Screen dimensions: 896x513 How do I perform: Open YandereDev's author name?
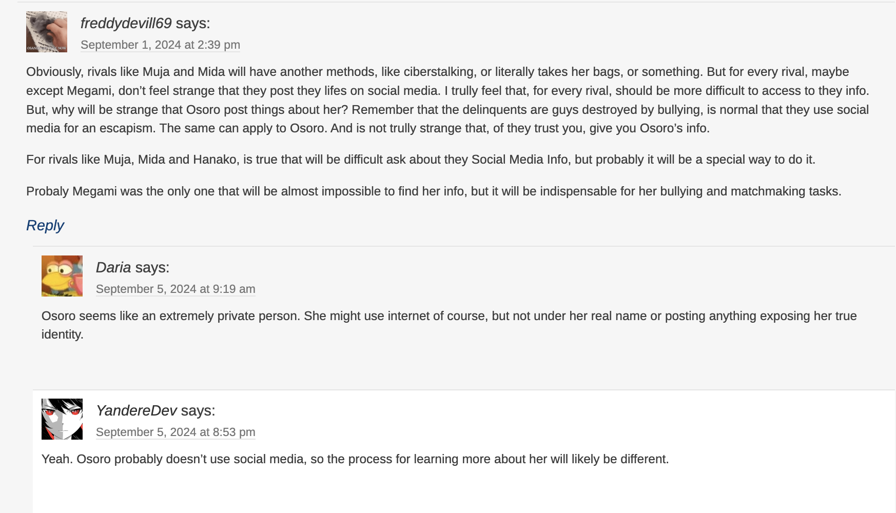click(x=136, y=411)
